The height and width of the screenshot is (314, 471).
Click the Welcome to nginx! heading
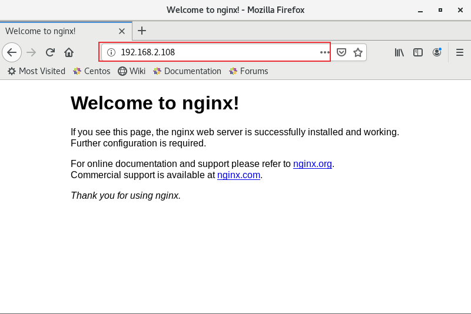(x=155, y=103)
